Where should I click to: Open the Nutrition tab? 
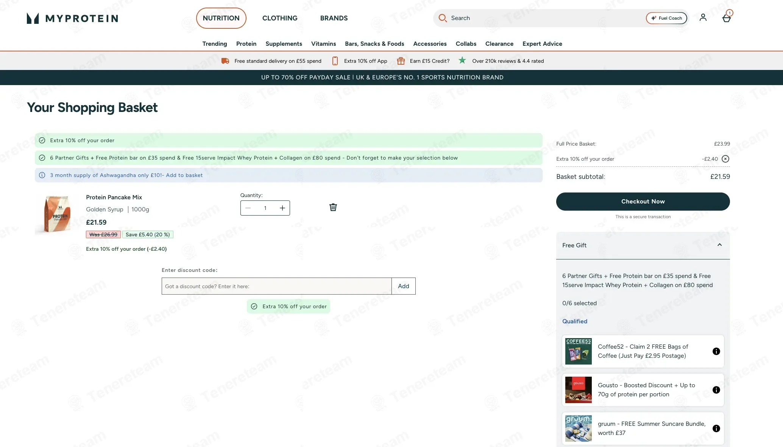click(x=221, y=18)
